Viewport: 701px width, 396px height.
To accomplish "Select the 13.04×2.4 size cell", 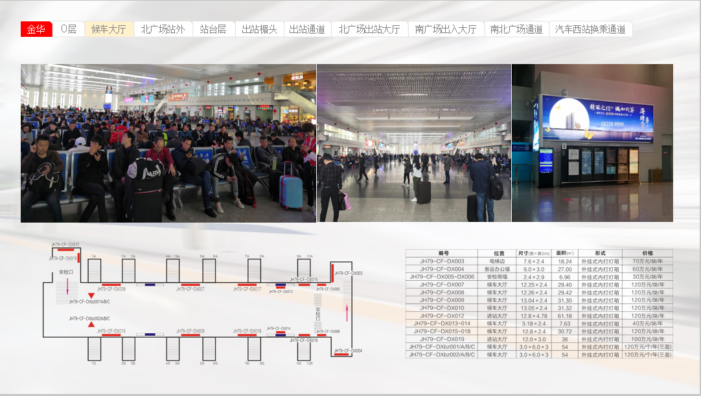I will [534, 300].
